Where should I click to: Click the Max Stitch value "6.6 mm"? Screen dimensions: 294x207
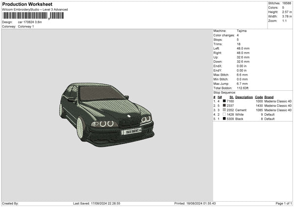tap(242, 75)
